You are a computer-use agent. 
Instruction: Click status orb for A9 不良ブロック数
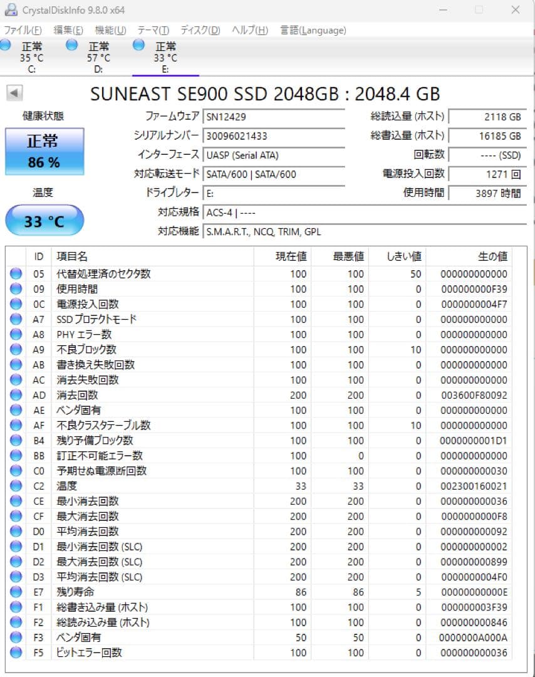[16, 349]
